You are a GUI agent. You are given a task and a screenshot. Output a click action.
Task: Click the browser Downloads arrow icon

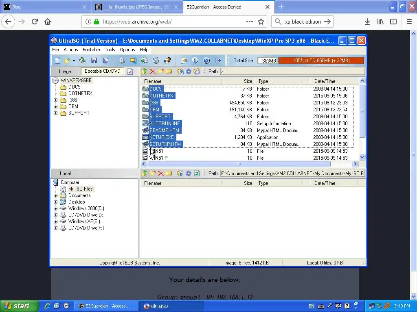(x=367, y=22)
